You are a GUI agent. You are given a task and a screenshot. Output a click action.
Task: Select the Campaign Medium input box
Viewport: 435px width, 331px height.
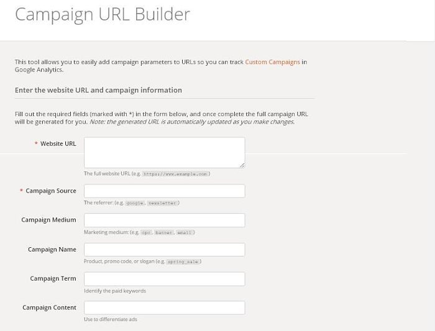[165, 220]
